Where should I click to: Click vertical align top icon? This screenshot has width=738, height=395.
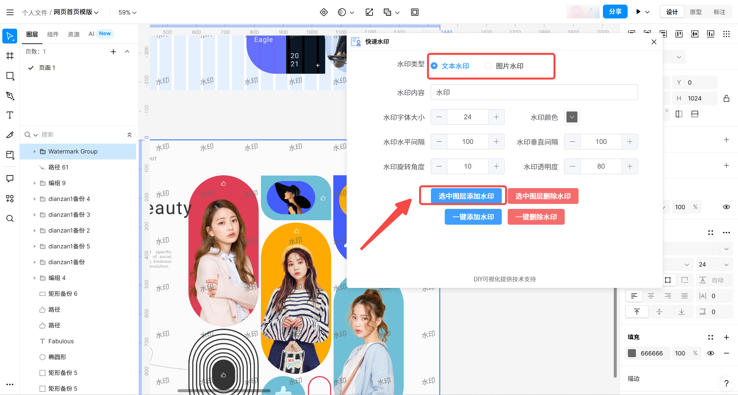click(637, 312)
